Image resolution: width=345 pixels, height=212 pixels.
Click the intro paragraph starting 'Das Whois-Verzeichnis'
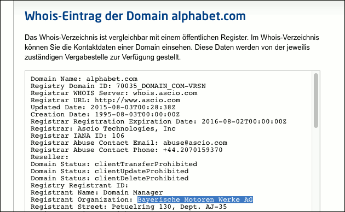(172, 47)
